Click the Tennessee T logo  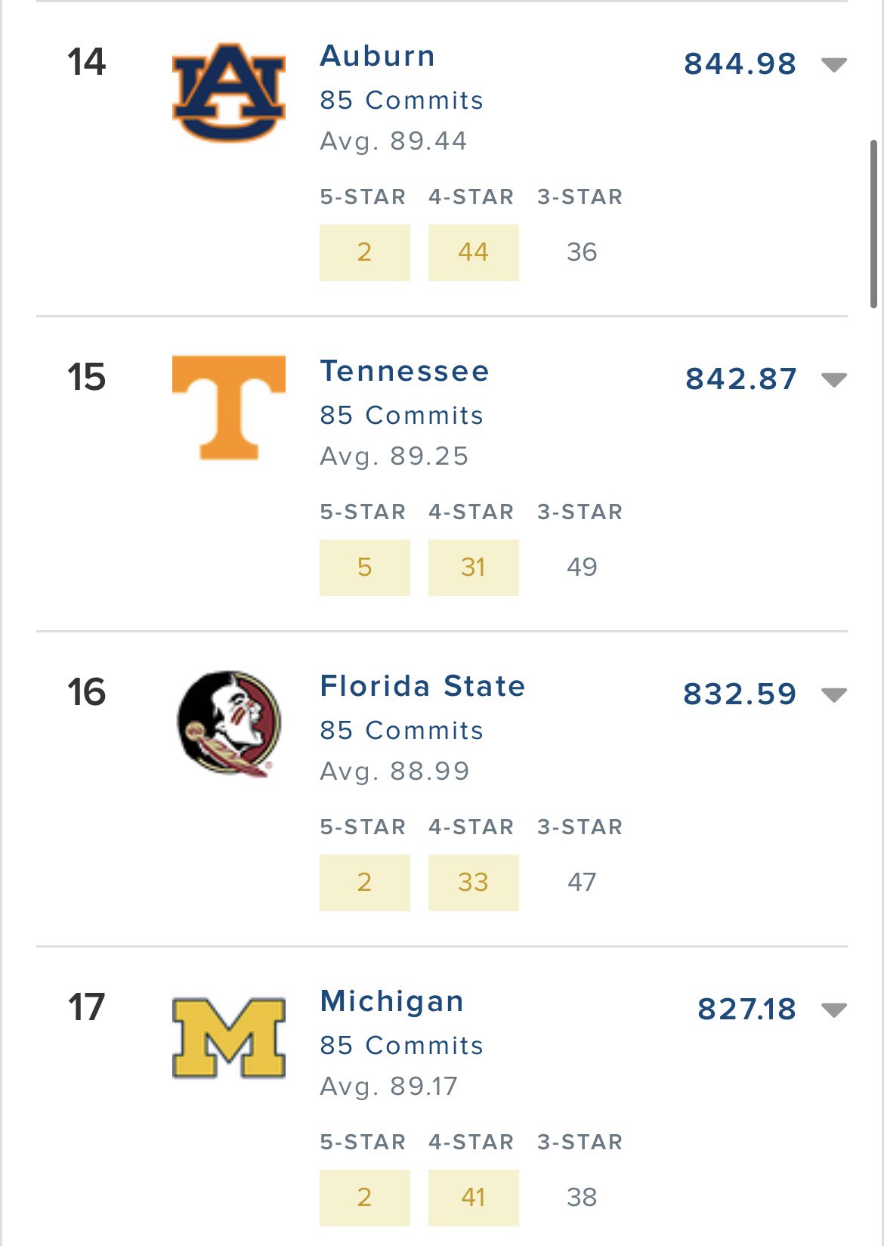pyautogui.click(x=229, y=407)
